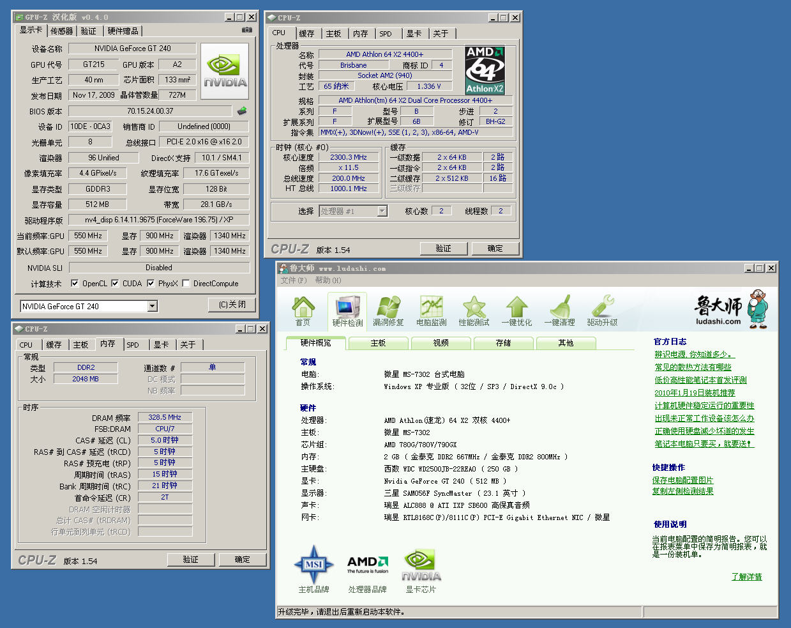Open the NVIDIA GeForce GT 240 dropdown
Screen dimensions: 791x628
click(153, 306)
